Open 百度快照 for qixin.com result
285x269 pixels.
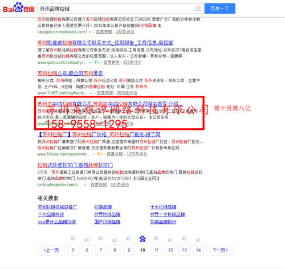(111, 62)
